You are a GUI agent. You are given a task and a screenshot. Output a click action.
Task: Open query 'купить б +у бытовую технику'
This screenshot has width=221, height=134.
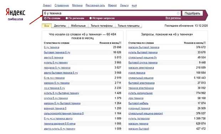click(61, 93)
